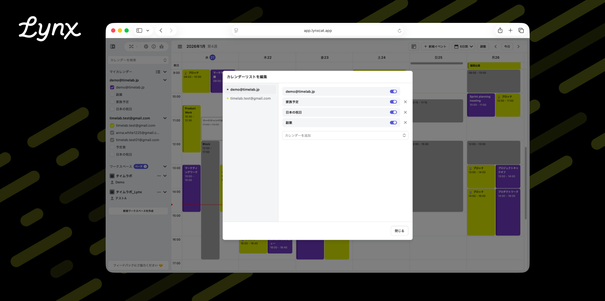Screen dimensions: 605x301
Task: Uncheck the anna.white1225@gmail.c... calendar checkbox
Action: [x=112, y=133]
